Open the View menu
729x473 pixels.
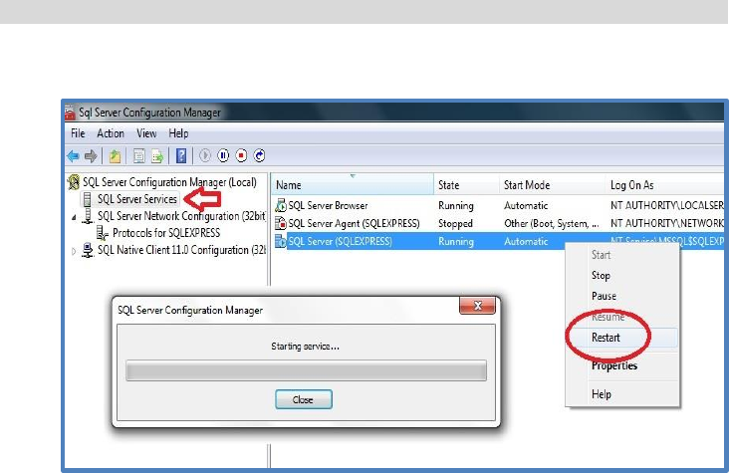(146, 133)
